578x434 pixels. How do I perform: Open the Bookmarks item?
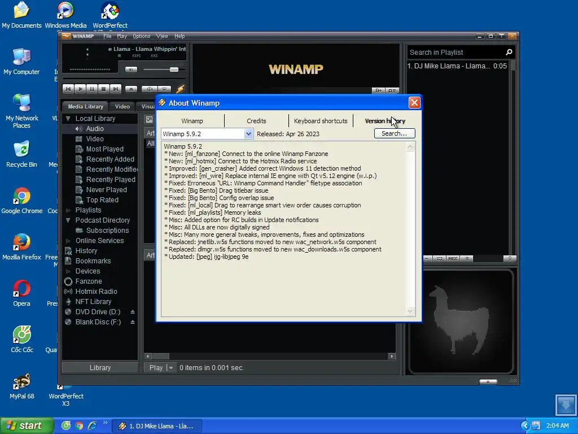pos(93,261)
